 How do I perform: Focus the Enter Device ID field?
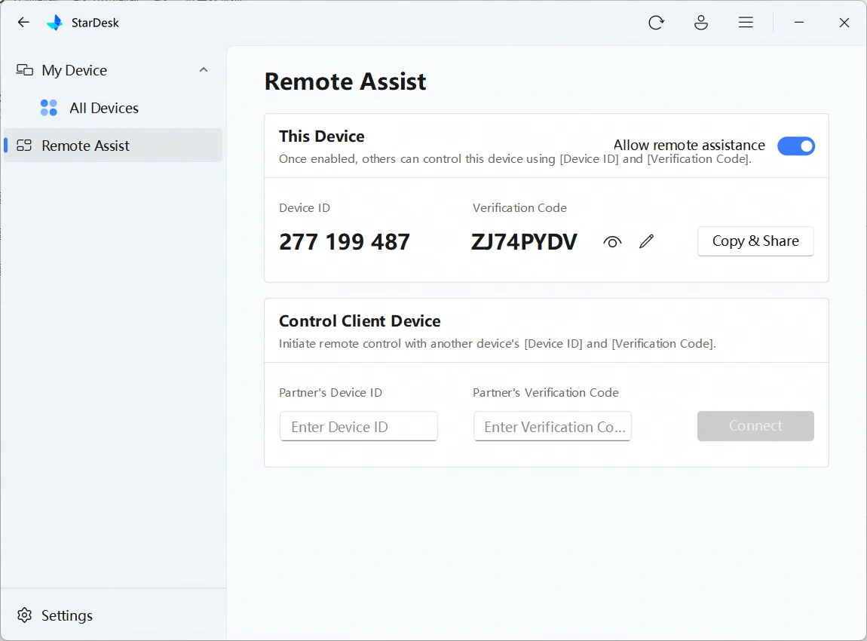click(x=358, y=426)
